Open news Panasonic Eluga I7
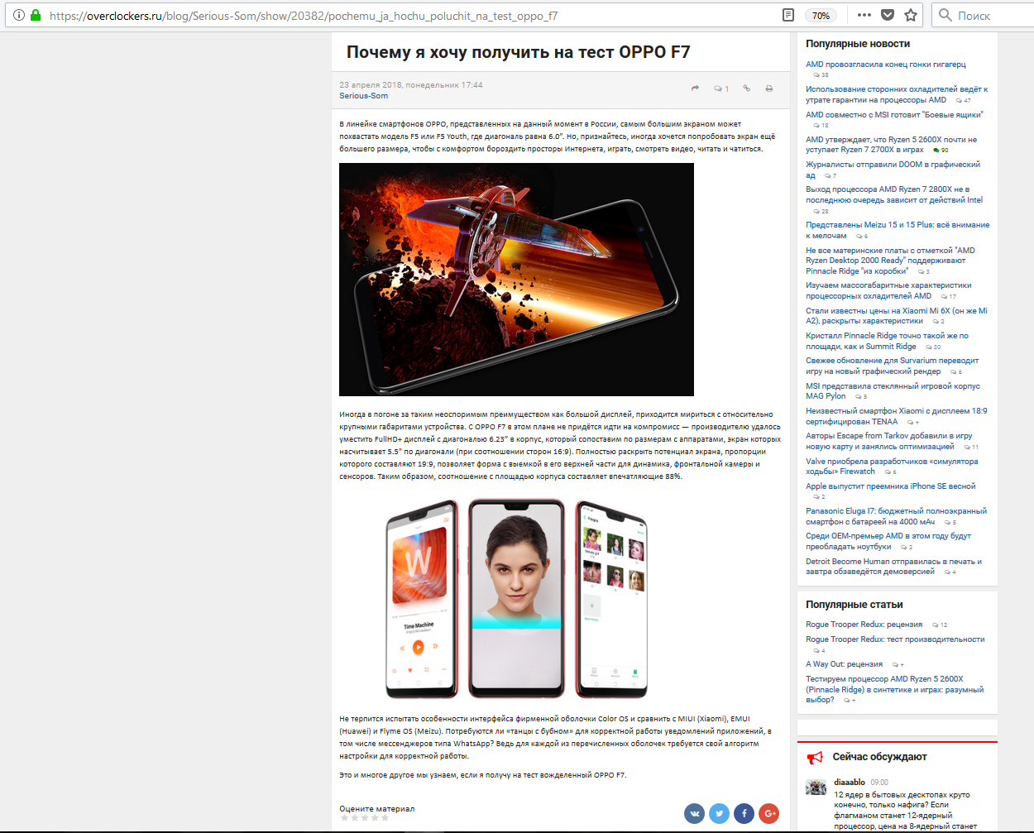 pos(896,516)
